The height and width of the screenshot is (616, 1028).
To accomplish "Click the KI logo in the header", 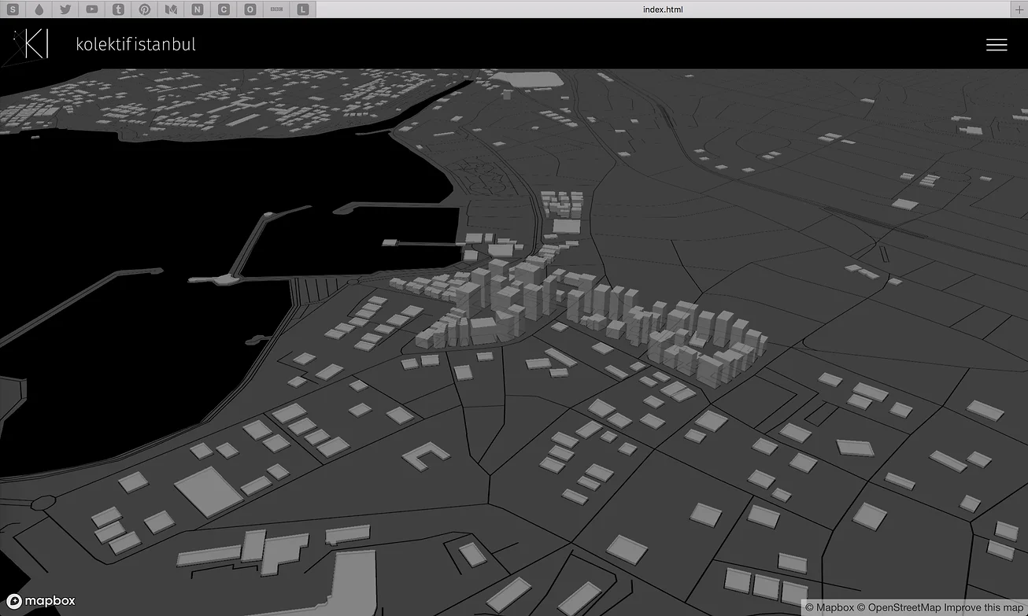I will (27, 46).
